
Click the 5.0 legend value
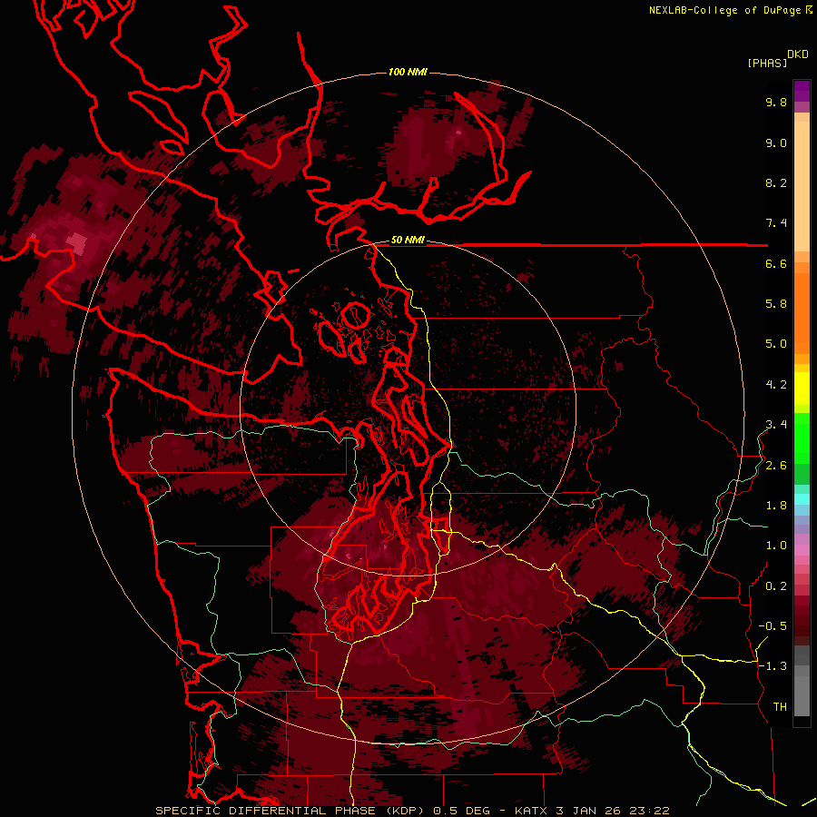(x=776, y=344)
